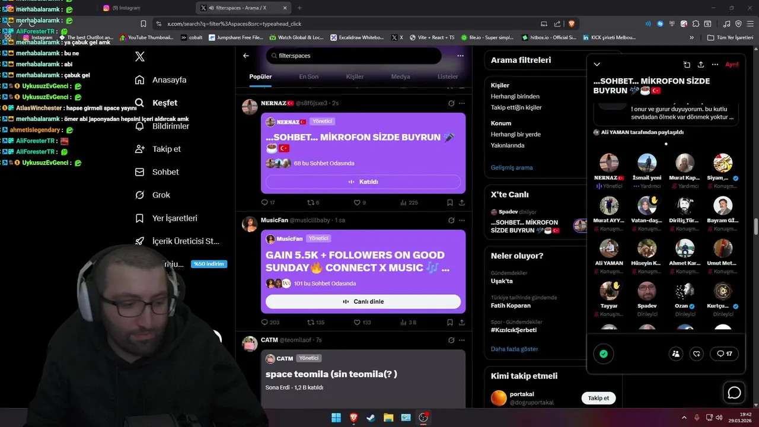Open Fatih Koparan trending topic
Screen dimensions: 759x427
pos(511,306)
